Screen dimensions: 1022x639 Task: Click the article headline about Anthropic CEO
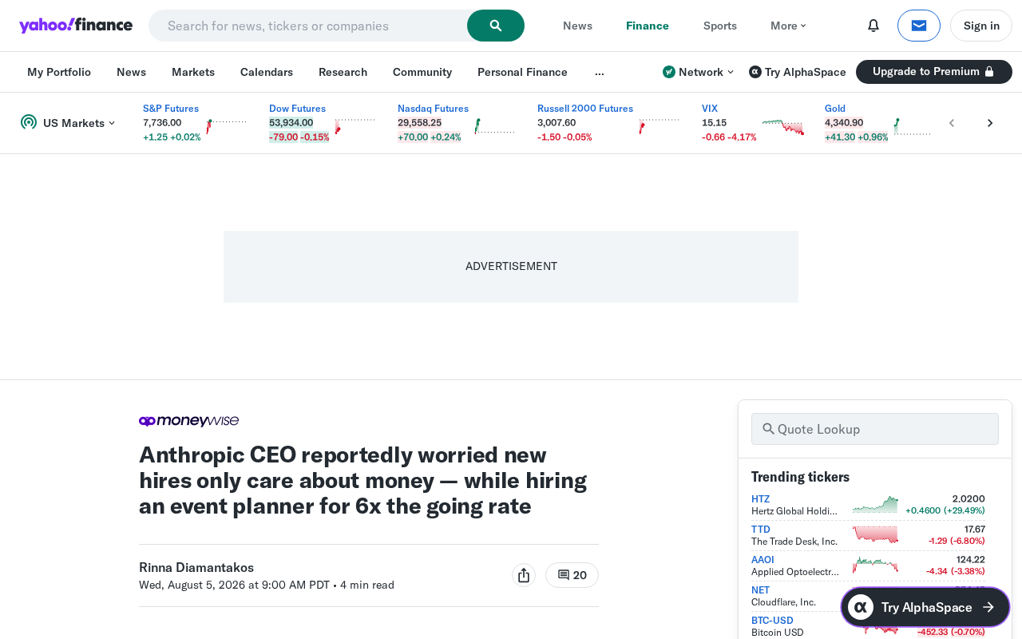(363, 481)
